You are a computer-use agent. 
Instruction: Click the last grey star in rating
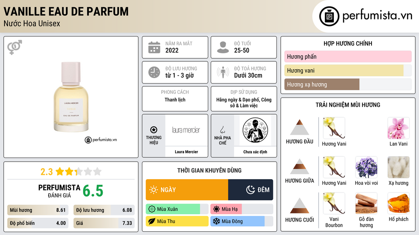97,171
